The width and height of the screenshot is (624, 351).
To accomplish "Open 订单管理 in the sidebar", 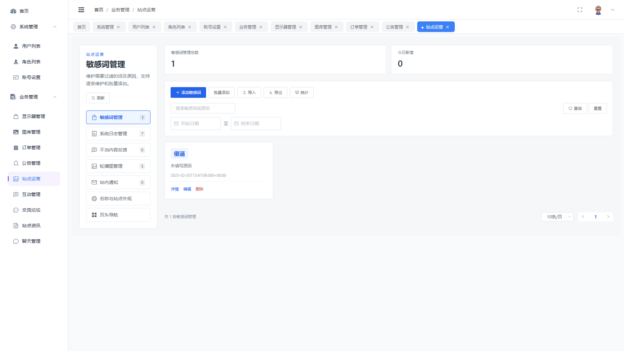I will point(34,148).
